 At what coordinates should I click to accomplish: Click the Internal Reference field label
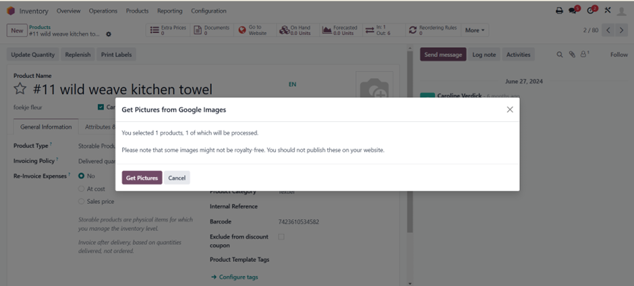[233, 207]
